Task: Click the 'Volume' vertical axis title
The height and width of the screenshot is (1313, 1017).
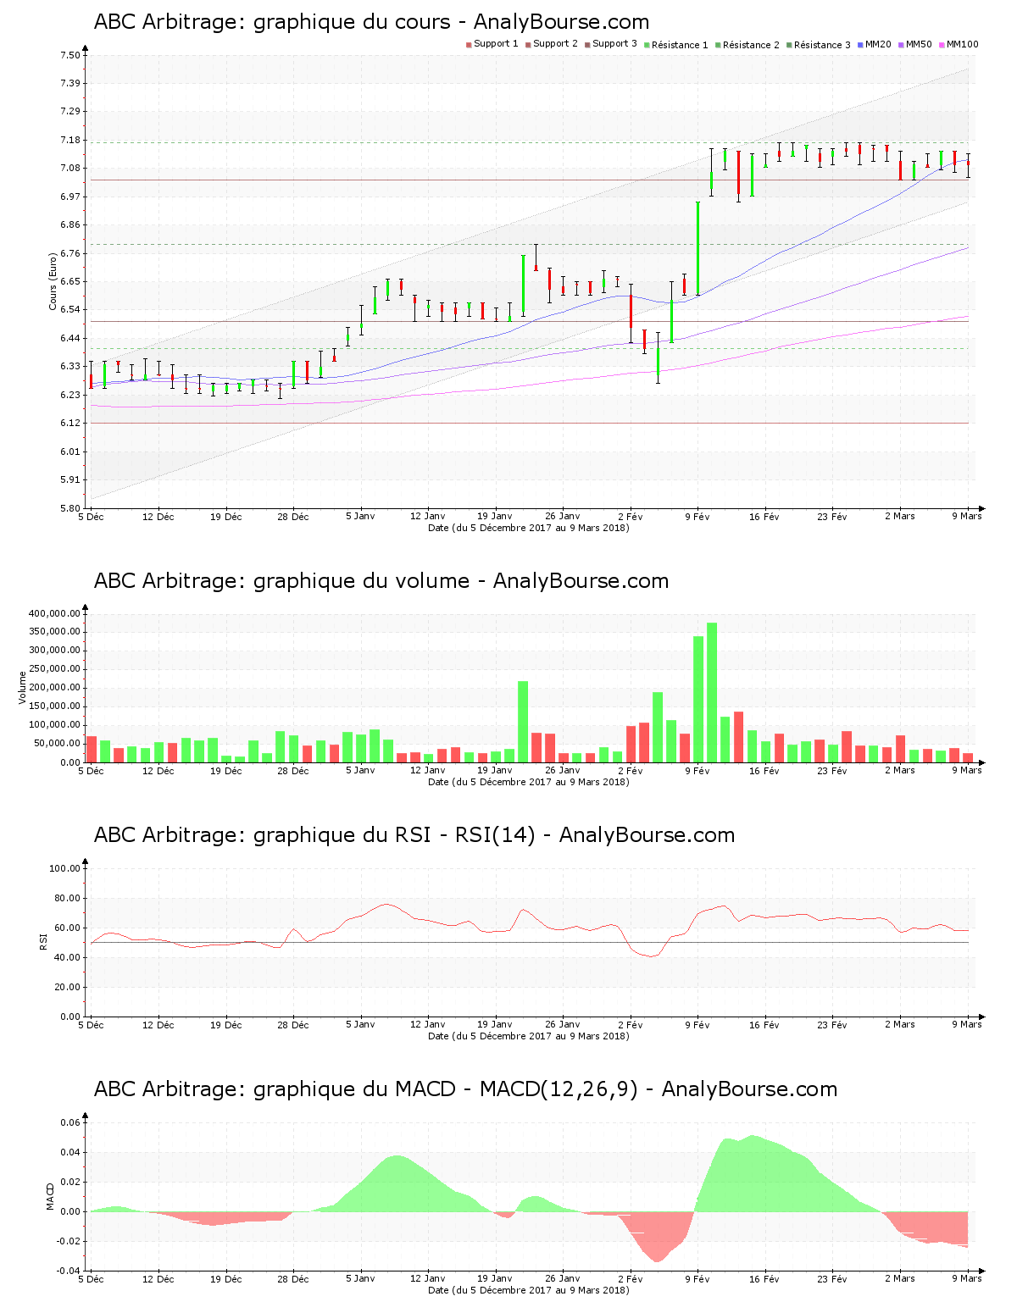Action: click(x=22, y=687)
